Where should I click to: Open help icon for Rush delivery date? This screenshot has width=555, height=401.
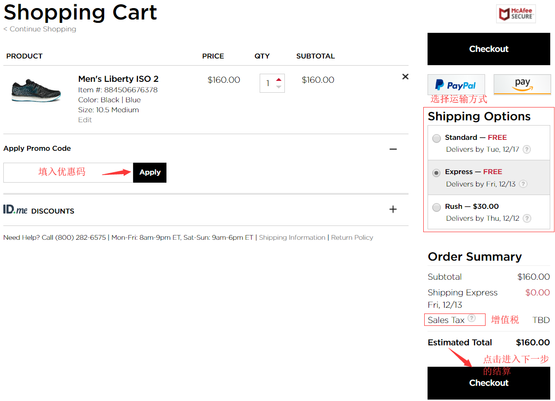(x=526, y=218)
